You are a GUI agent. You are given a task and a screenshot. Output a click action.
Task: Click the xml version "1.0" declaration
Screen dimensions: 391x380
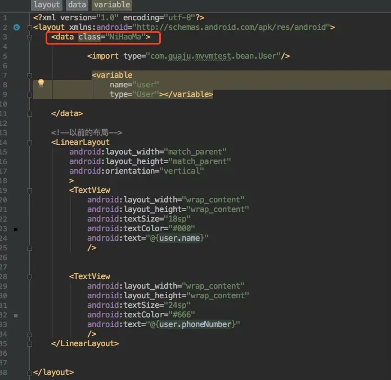[x=107, y=17]
